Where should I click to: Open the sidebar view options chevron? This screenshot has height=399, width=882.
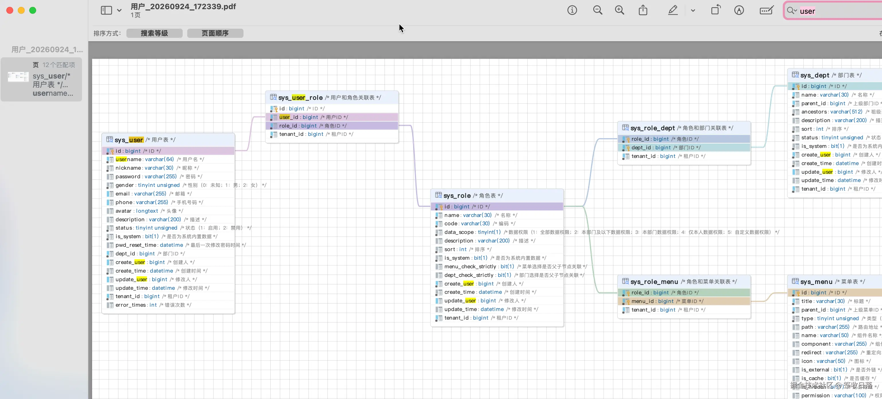(x=119, y=11)
